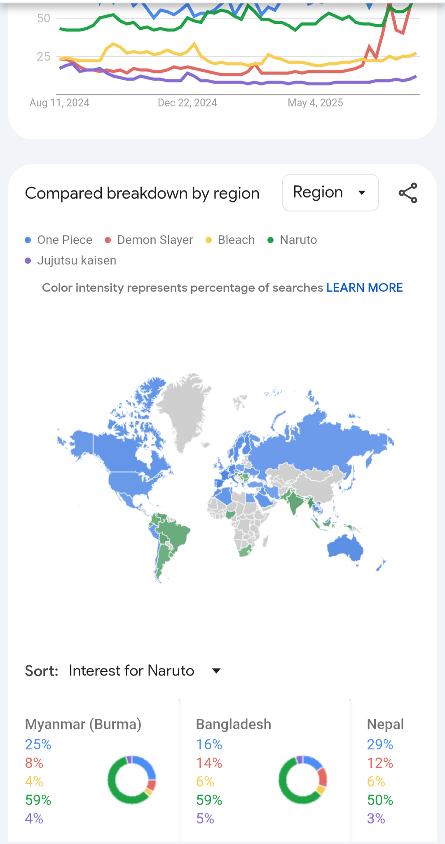
Task: Select the One Piece blue legend dot
Action: pos(28,240)
